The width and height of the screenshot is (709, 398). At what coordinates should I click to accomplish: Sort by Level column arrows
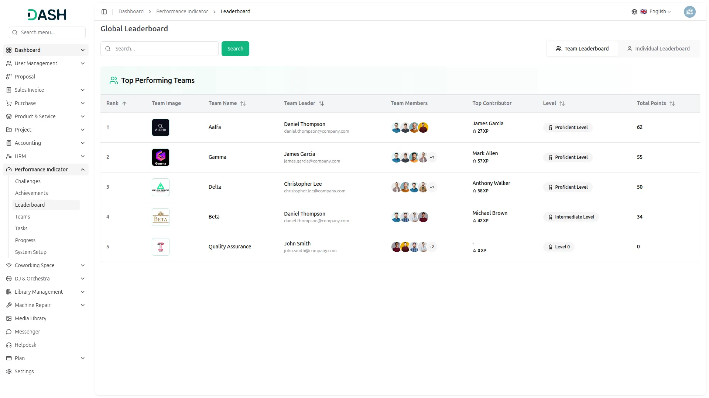point(562,104)
